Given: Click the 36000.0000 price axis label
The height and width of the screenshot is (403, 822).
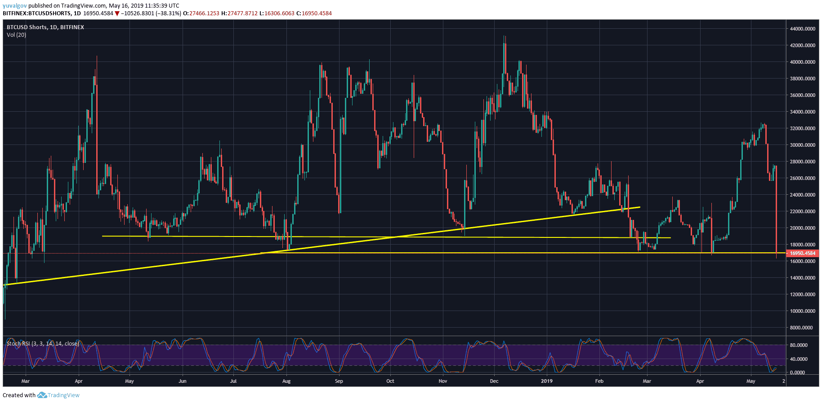Looking at the screenshot, I should point(803,95).
